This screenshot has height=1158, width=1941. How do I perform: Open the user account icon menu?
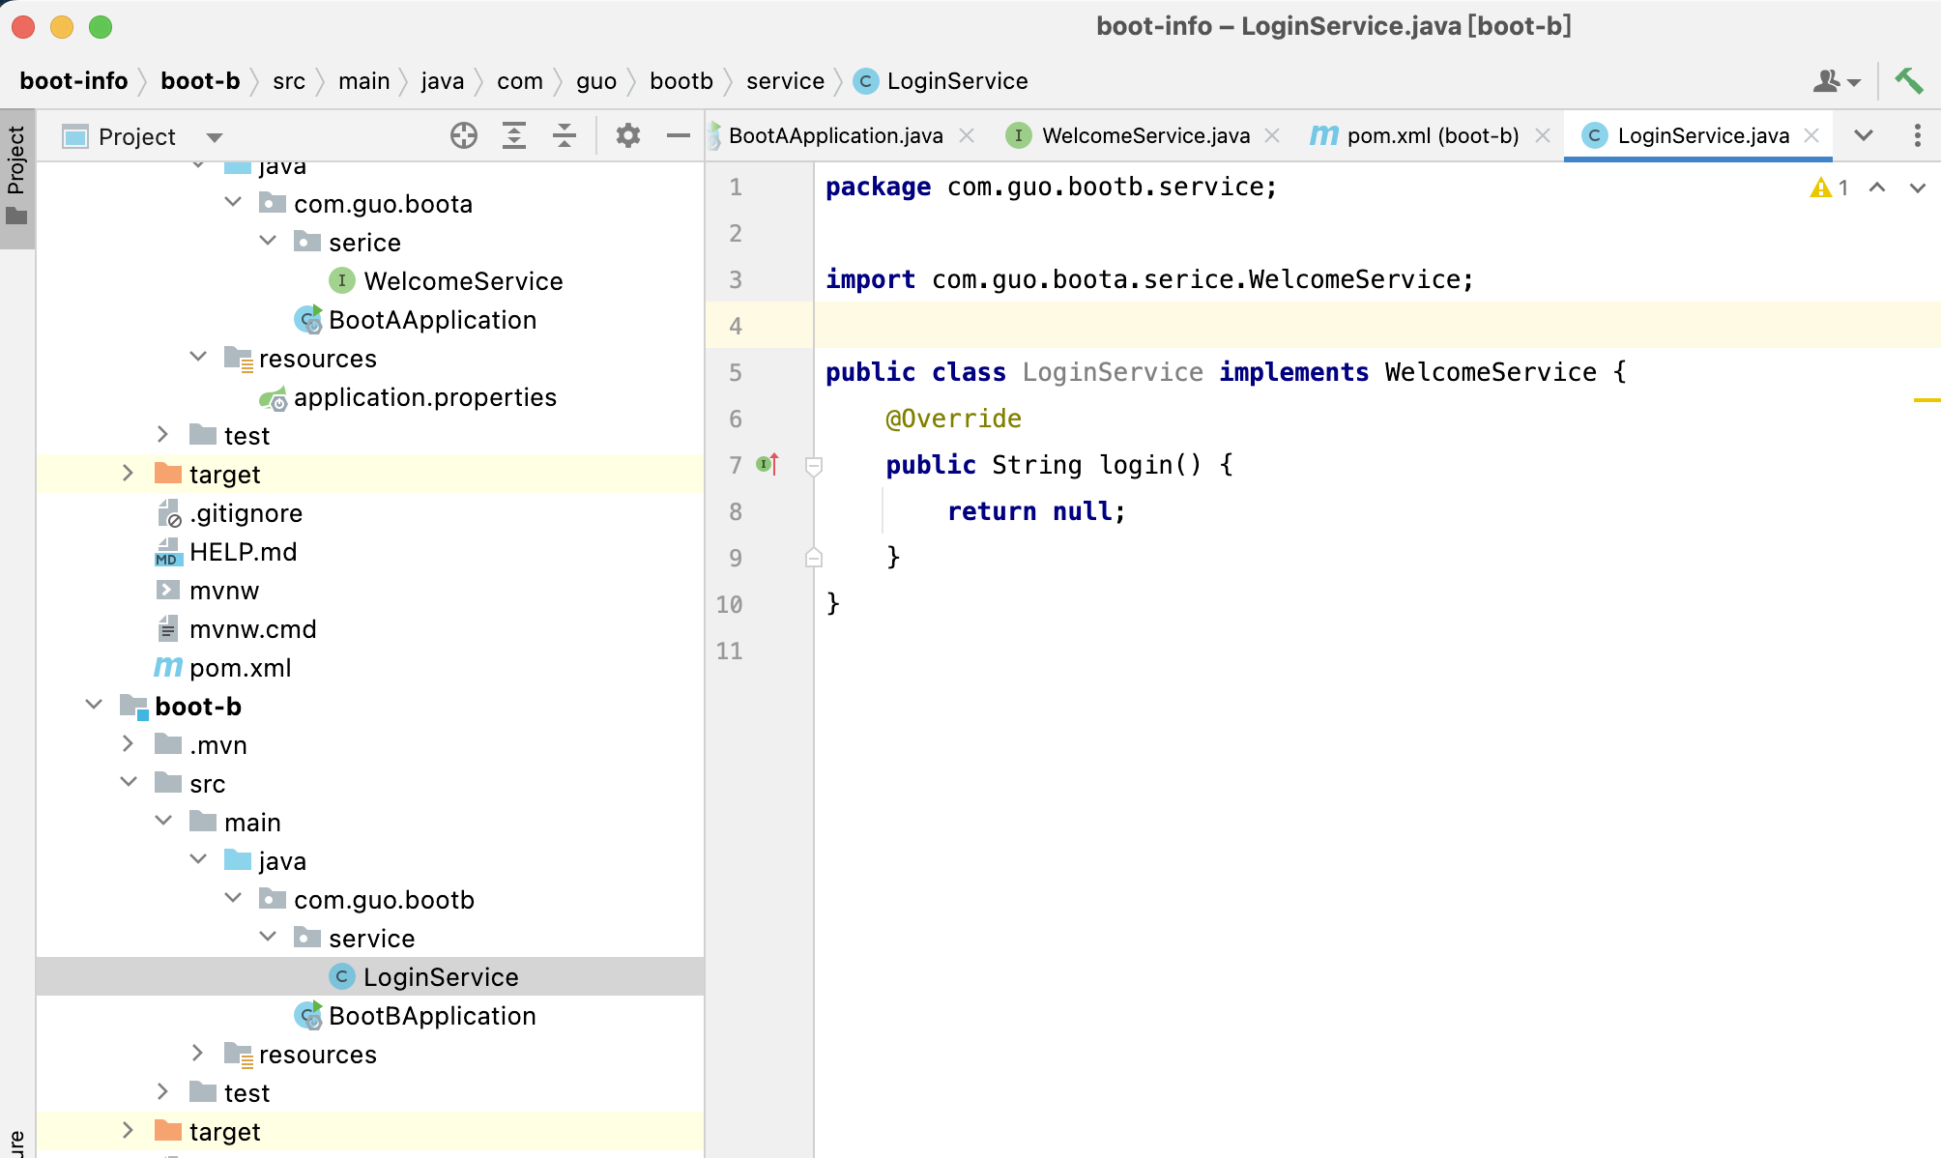click(1837, 81)
